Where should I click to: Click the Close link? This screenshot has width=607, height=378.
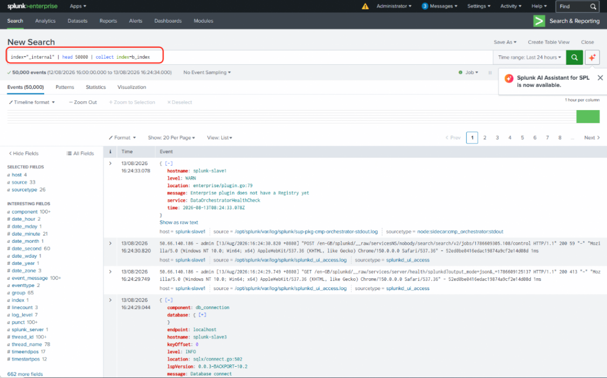(x=587, y=42)
